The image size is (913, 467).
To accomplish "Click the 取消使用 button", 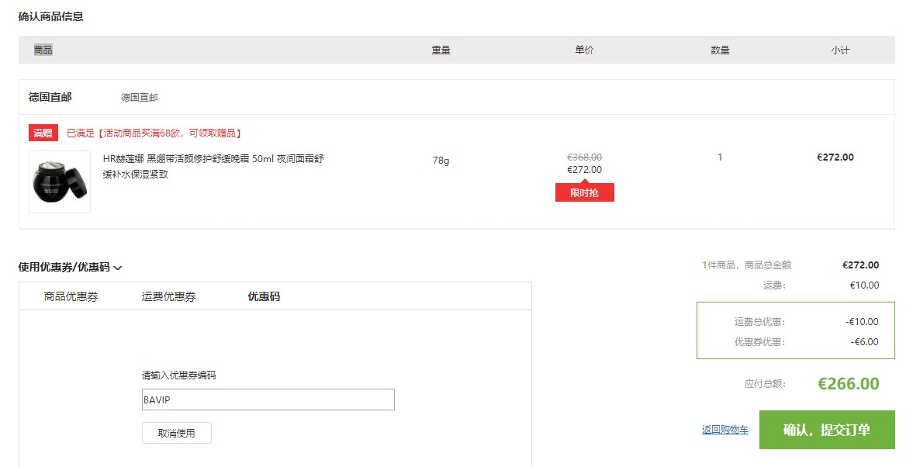I will click(176, 433).
